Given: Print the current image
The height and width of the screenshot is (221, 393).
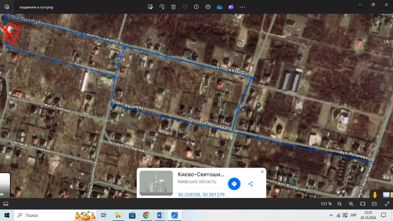Looking at the screenshot, I should (208, 7).
